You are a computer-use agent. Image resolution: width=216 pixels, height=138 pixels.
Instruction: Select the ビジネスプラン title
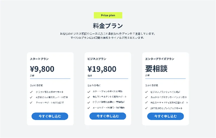97,59
